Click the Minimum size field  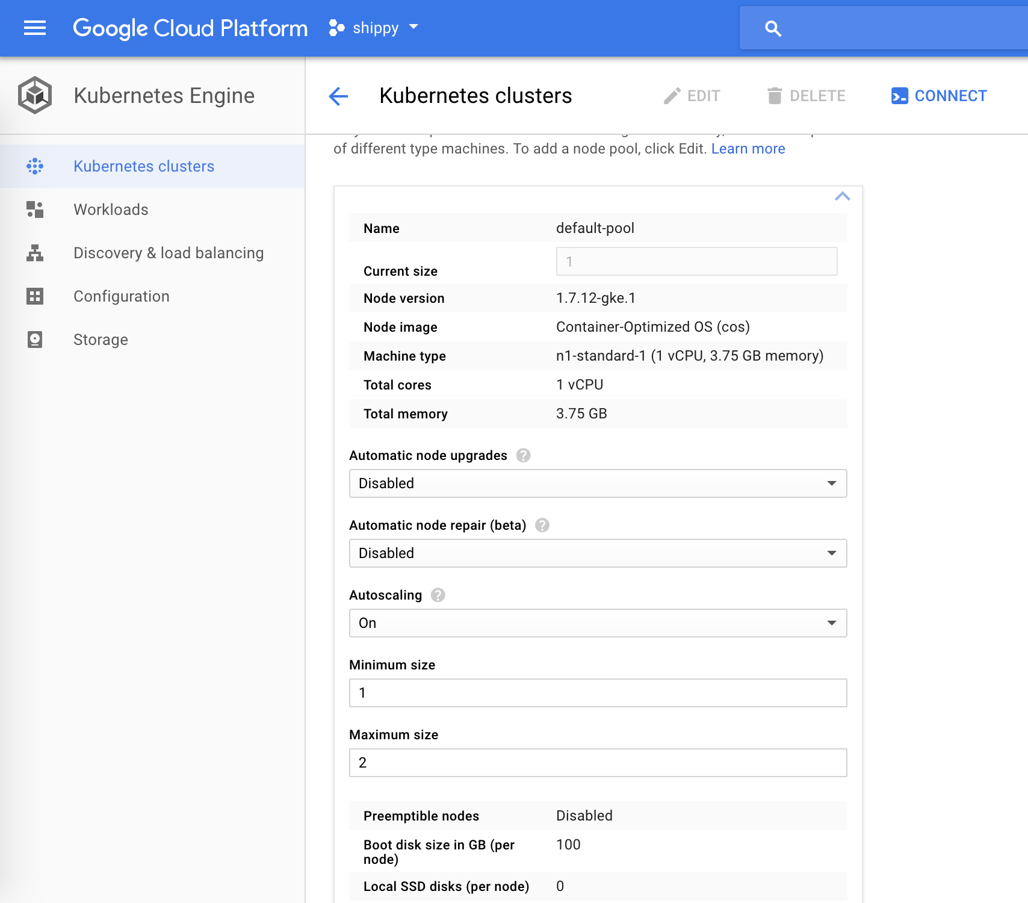(x=598, y=693)
